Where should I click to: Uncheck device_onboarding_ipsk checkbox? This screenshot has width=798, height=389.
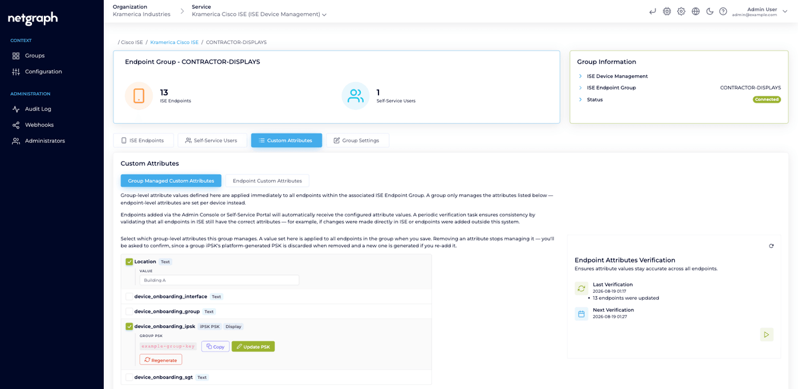[129, 327]
